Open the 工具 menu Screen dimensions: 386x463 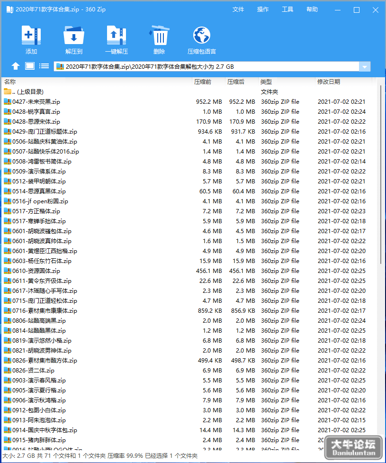click(287, 9)
